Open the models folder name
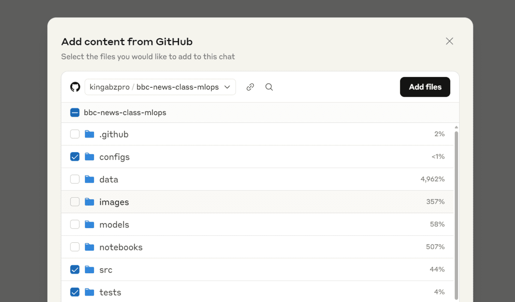 (x=114, y=225)
